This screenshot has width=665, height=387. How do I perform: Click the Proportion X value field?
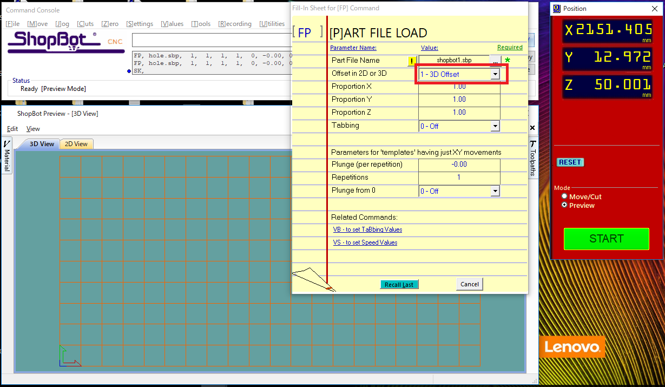[x=459, y=87]
